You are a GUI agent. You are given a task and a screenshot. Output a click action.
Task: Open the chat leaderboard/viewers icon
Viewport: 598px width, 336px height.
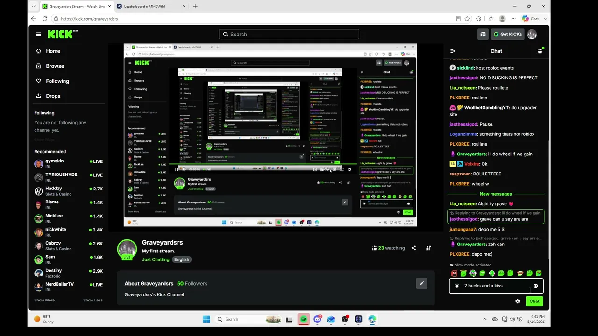click(x=540, y=51)
